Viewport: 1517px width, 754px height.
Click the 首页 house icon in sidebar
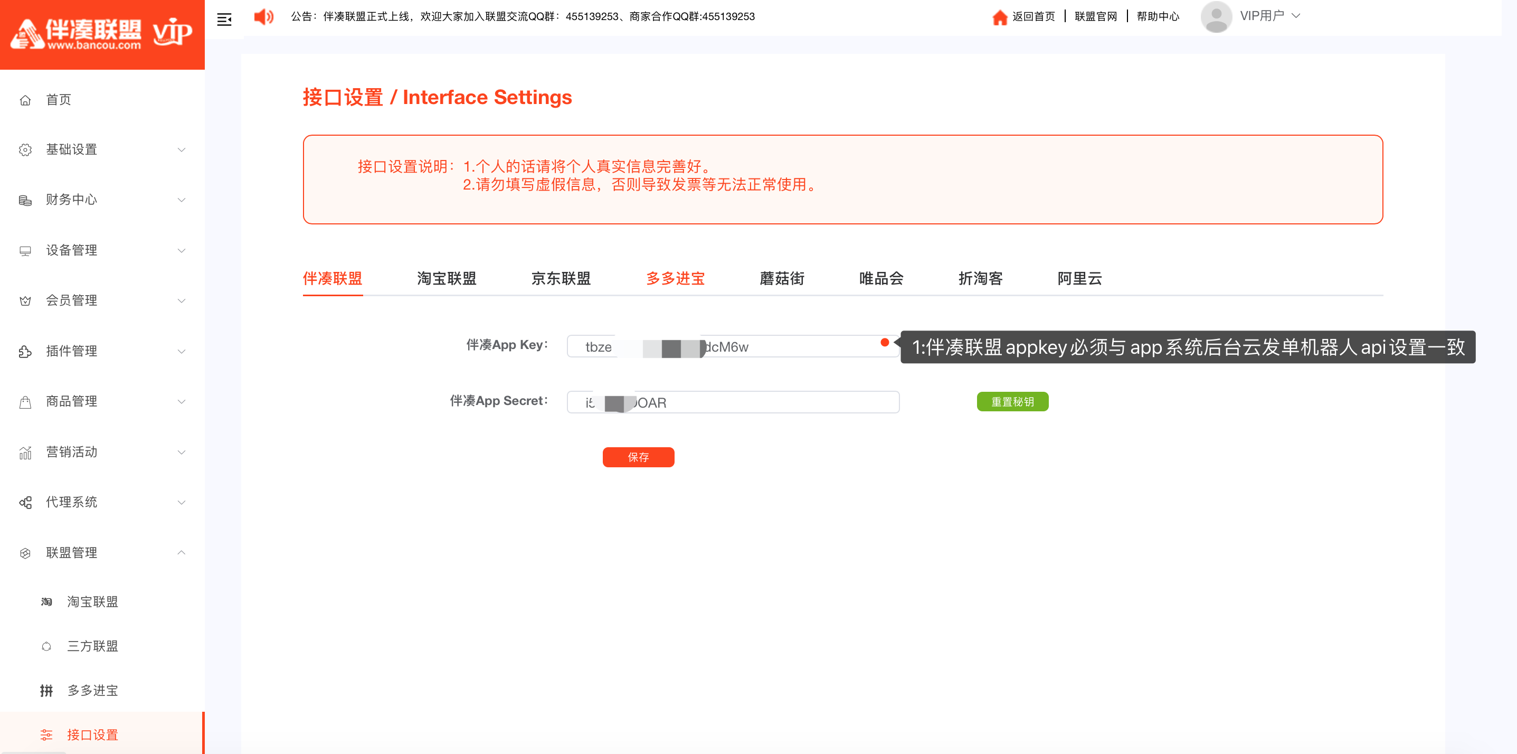(x=25, y=100)
